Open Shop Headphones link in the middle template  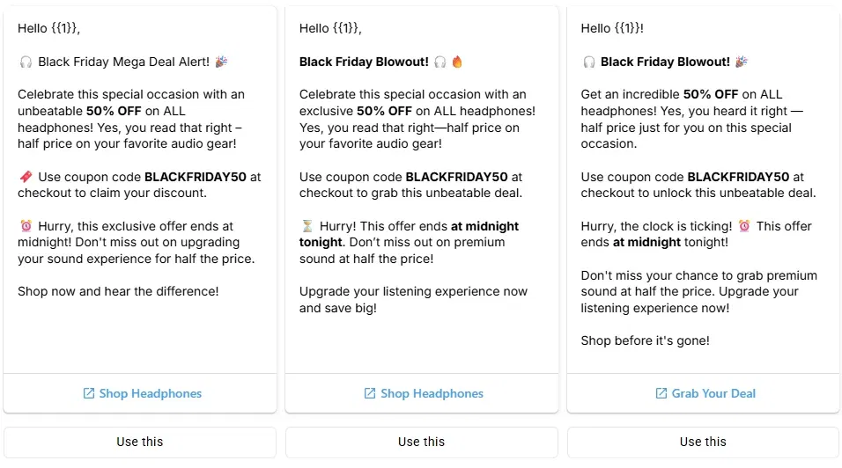pyautogui.click(x=432, y=393)
